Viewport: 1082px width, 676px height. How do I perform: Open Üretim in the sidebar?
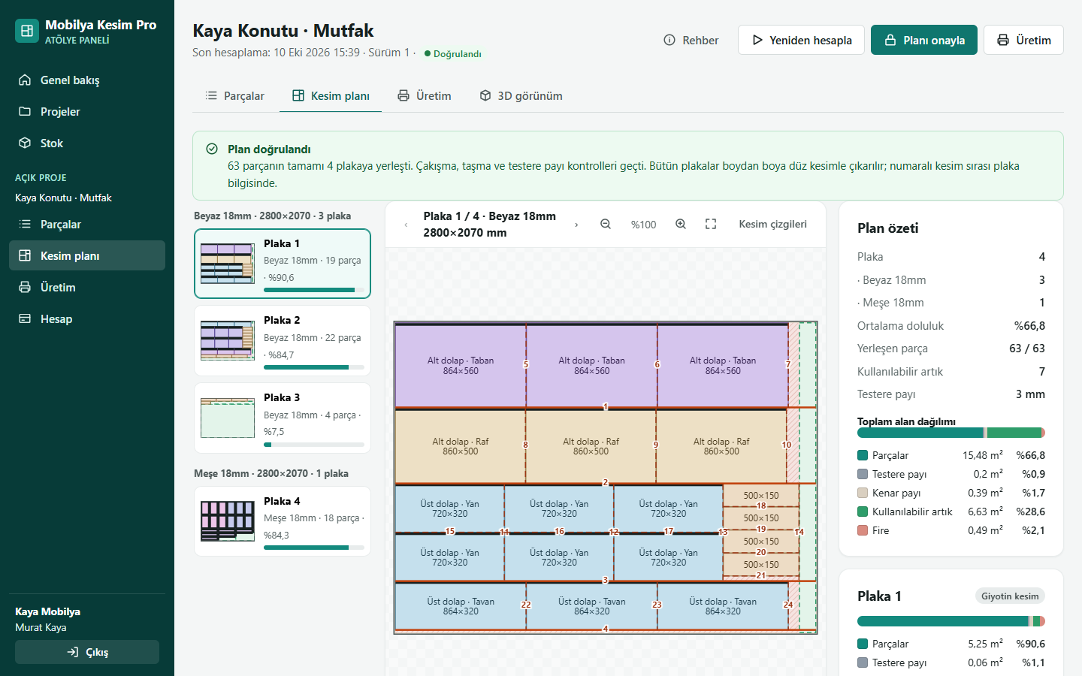point(87,287)
